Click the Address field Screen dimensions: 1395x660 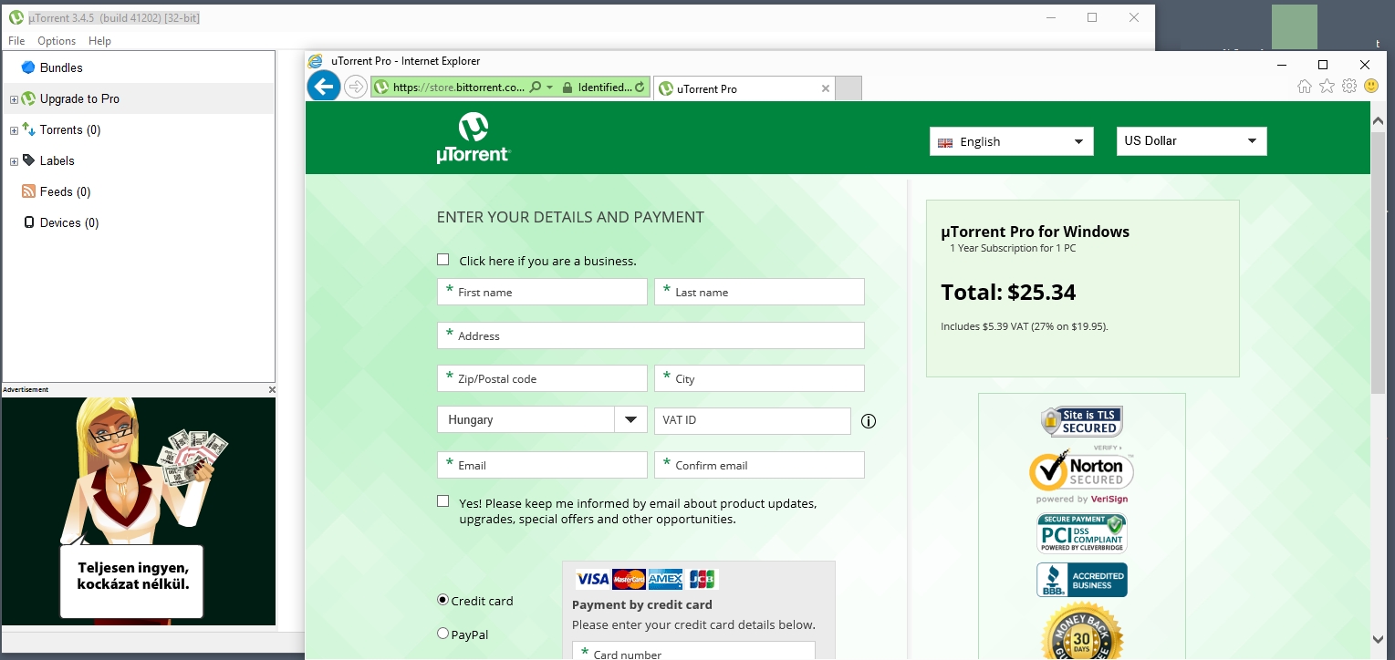pos(651,335)
